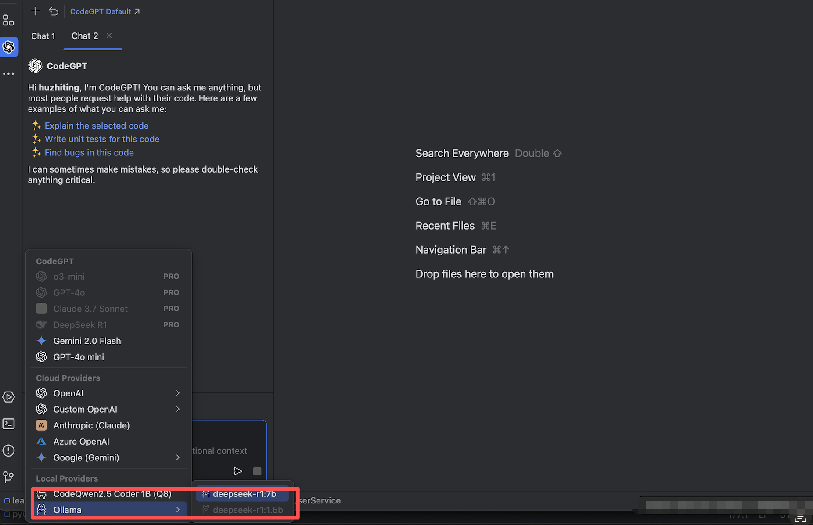Click the stop generation square icon

(257, 471)
